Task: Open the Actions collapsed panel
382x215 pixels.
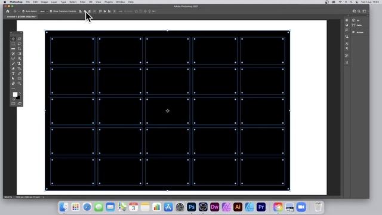Action: [x=358, y=32]
